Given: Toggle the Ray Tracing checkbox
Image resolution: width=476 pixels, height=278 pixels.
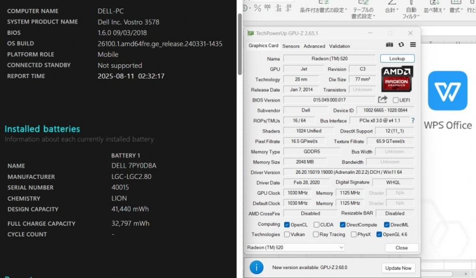Looking at the screenshot, I should point(316,234).
